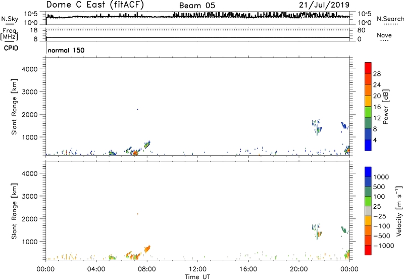This screenshot has height=280, width=404.
Task: Click the orange echo cluster near 08:00 in velocity panel
Action: pos(147,249)
